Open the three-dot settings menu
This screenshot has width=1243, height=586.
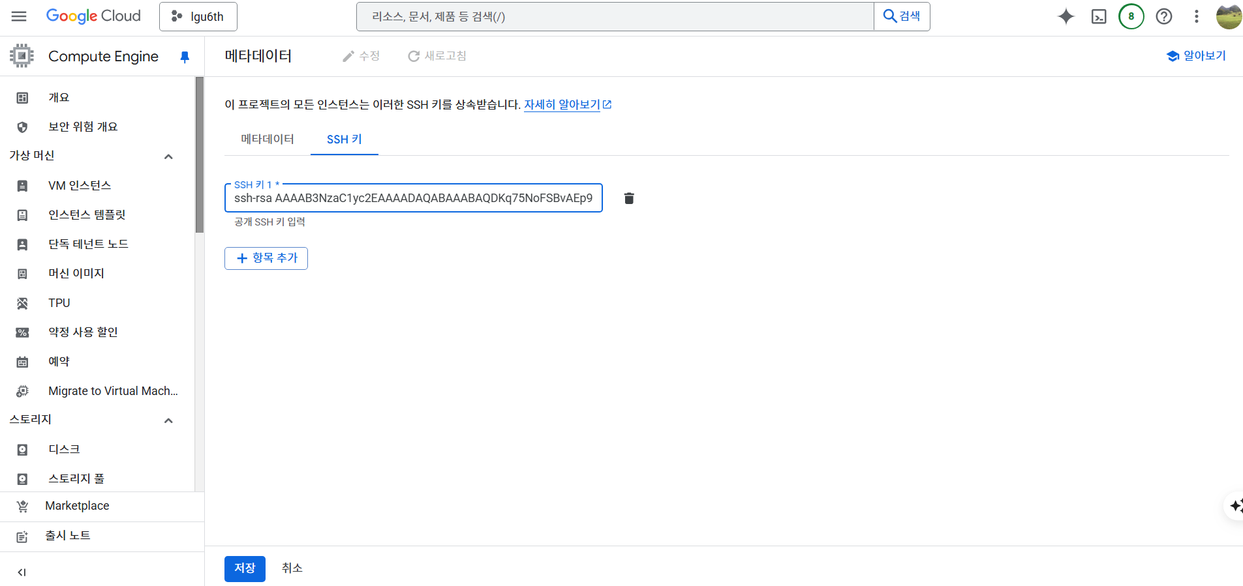[x=1196, y=16]
